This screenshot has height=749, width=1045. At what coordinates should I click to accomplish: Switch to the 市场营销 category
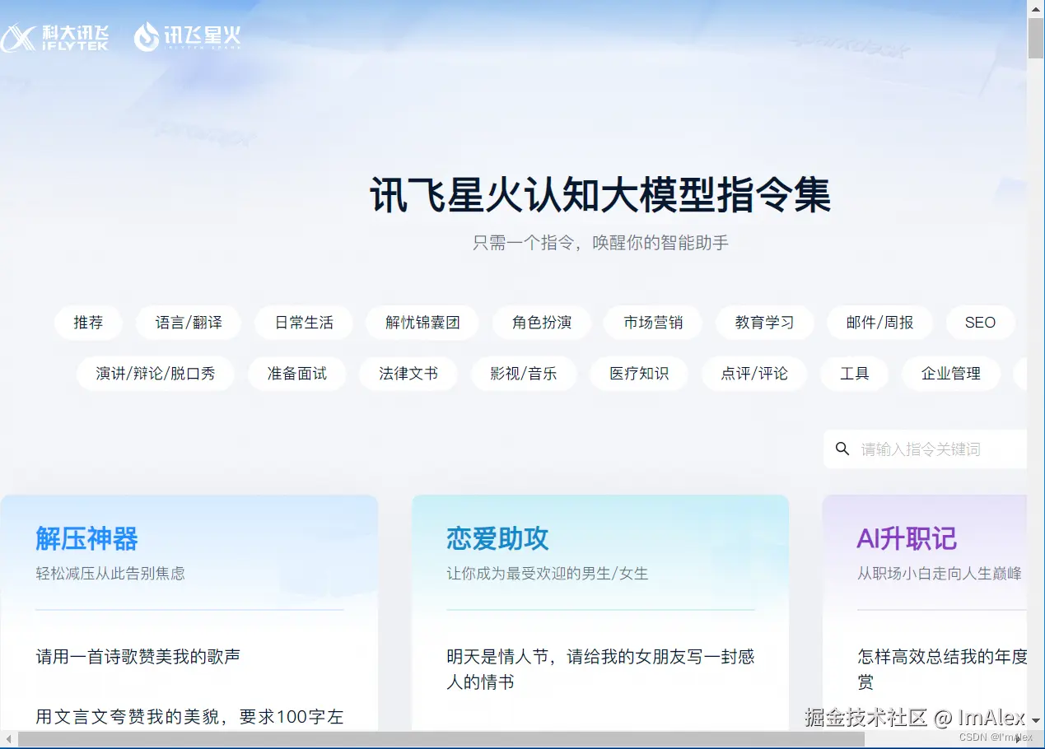653,323
